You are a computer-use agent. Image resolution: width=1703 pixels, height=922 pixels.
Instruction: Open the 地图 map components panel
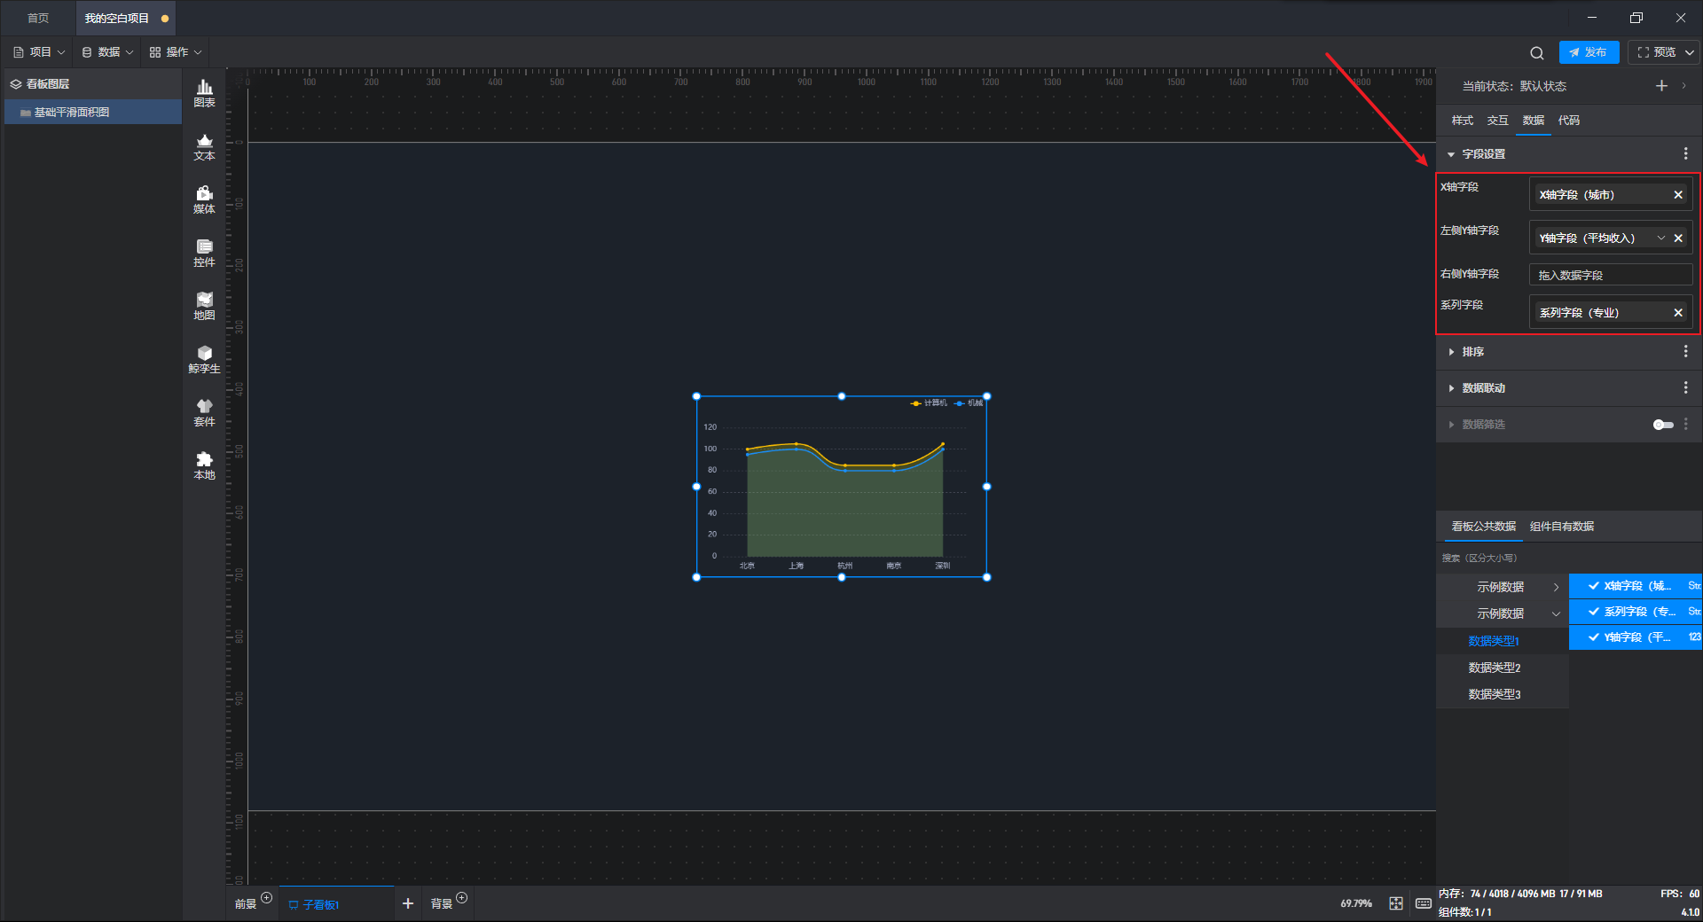click(204, 306)
